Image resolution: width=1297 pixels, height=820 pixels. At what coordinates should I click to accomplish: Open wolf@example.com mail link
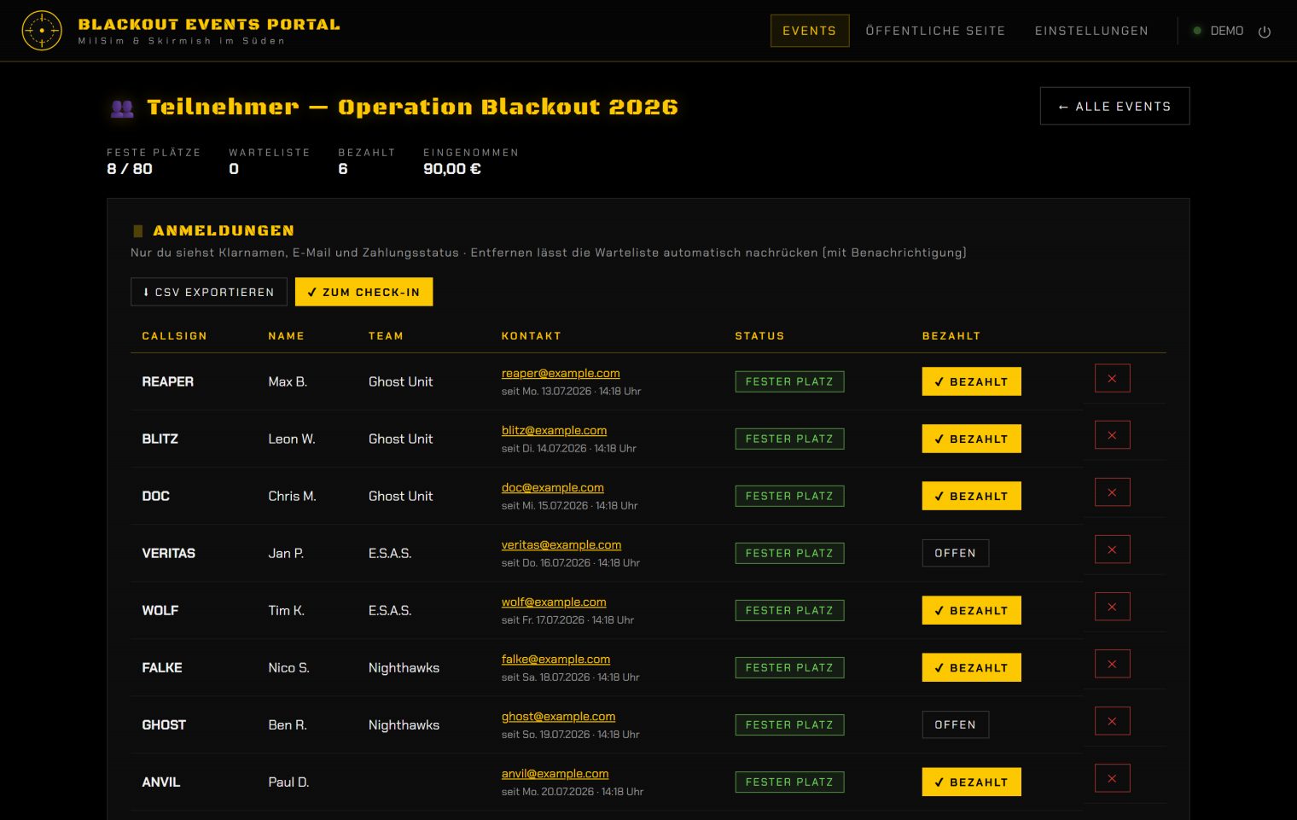(x=554, y=602)
